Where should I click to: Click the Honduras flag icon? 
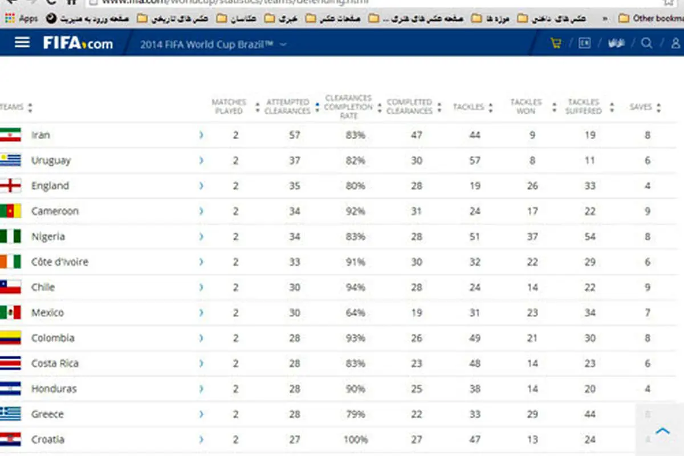tap(10, 389)
